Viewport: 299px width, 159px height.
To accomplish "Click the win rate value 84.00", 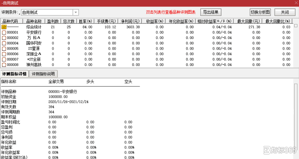I will [87, 27].
